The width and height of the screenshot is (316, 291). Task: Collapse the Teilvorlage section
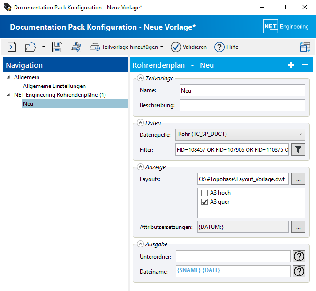140,79
